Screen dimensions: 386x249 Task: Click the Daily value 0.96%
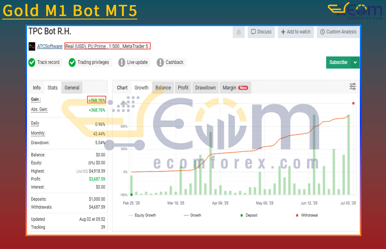100,124
